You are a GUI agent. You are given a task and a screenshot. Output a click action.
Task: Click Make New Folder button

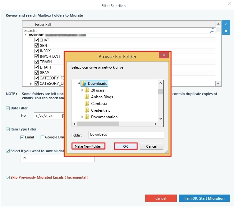point(88,146)
